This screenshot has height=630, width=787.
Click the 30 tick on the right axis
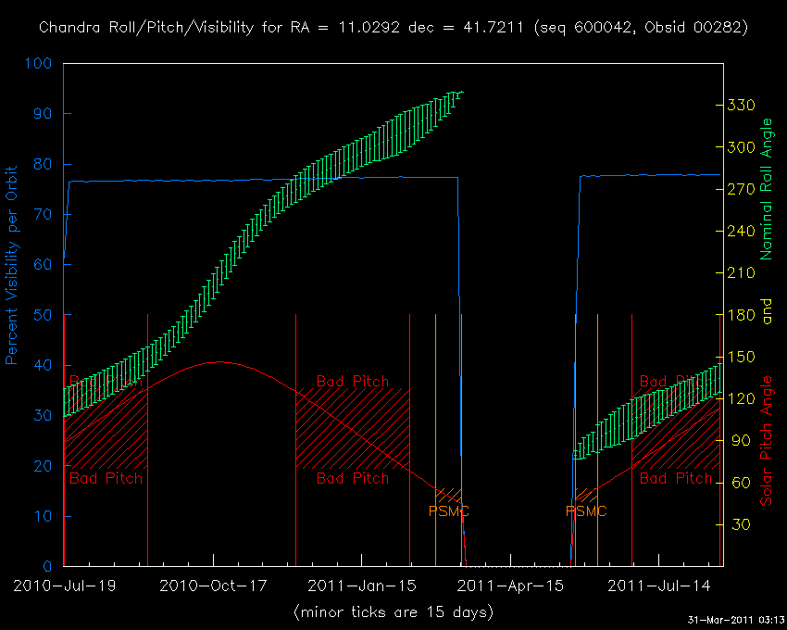[736, 524]
